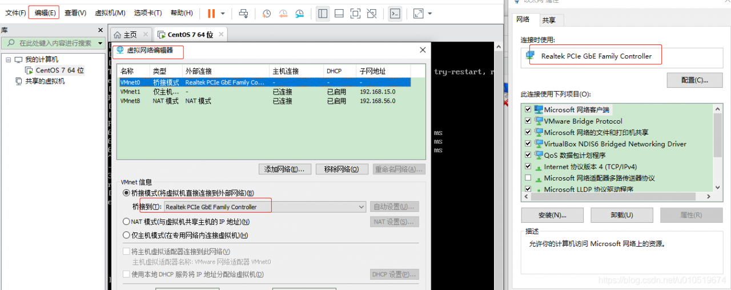
Task: Open the 编辑(E) menu
Action: click(x=45, y=13)
